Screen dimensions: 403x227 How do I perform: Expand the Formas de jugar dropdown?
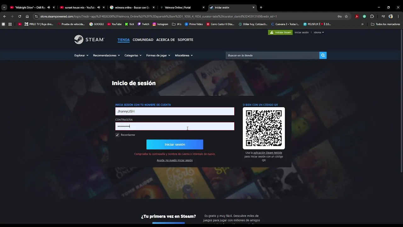158,55
